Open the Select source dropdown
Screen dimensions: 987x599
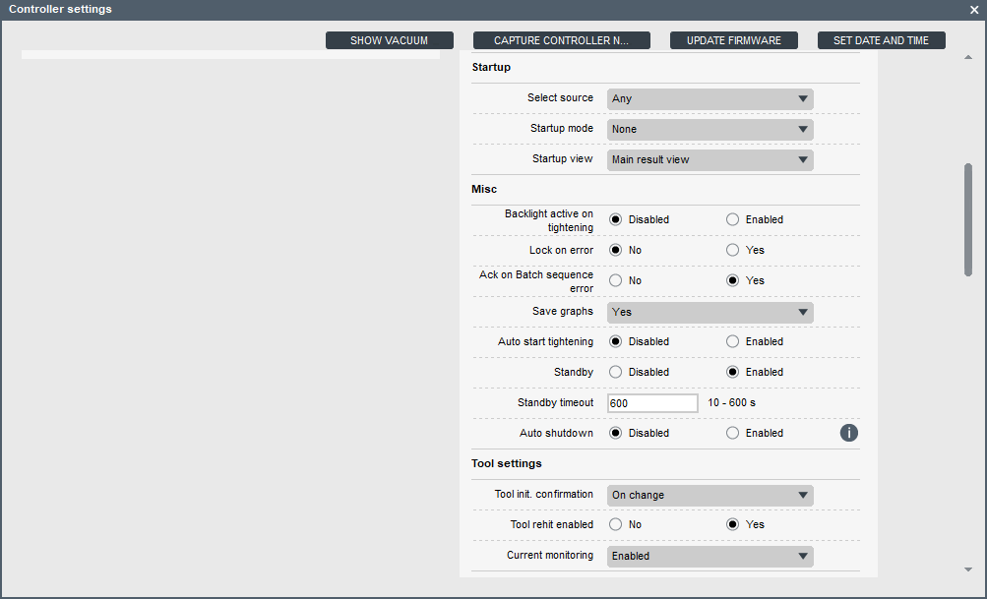[x=710, y=98]
